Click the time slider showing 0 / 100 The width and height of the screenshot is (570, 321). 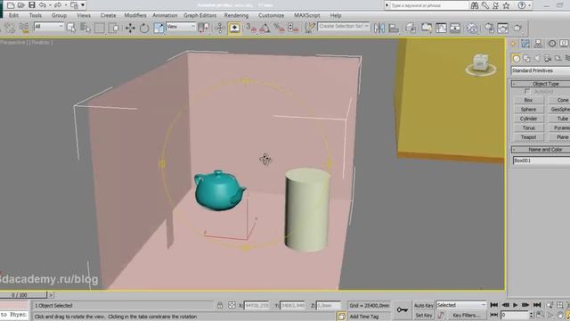click(24, 295)
